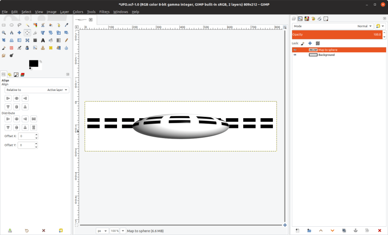
Task: Click the Free Select lasso tool
Action: click(x=19, y=25)
